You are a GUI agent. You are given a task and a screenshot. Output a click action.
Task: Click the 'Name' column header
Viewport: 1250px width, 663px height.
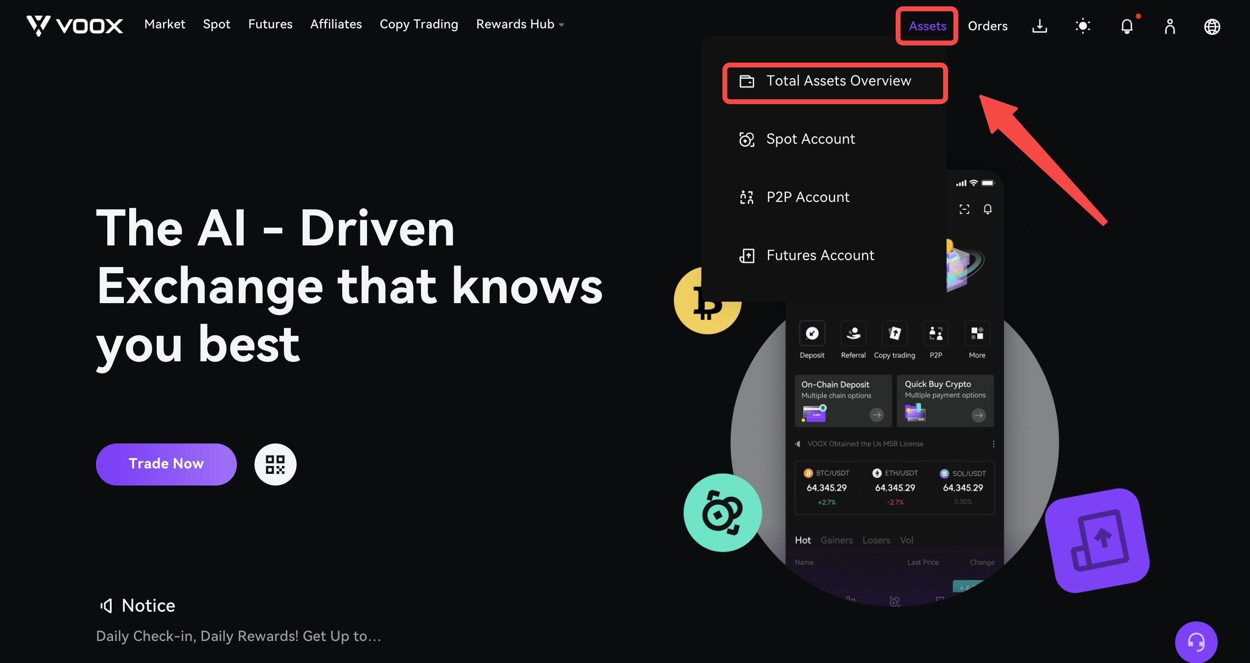tap(804, 562)
